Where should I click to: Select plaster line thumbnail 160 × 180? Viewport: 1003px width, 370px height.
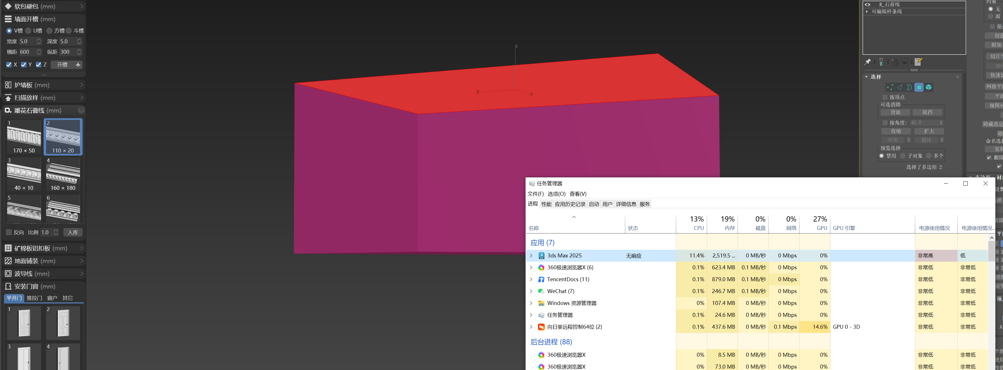63,175
